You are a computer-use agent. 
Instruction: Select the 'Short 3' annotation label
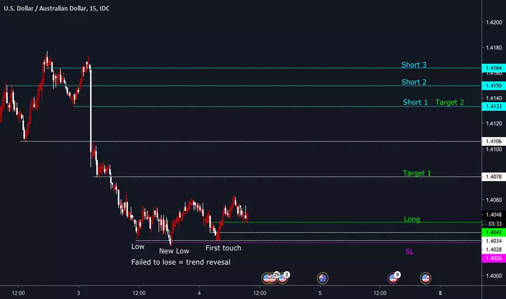(x=414, y=65)
